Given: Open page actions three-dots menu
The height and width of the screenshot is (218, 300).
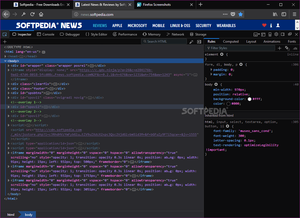Looking at the screenshot, I should click(x=225, y=14).
